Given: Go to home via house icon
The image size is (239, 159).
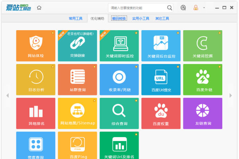Looking at the screenshot, I should click(39, 8).
